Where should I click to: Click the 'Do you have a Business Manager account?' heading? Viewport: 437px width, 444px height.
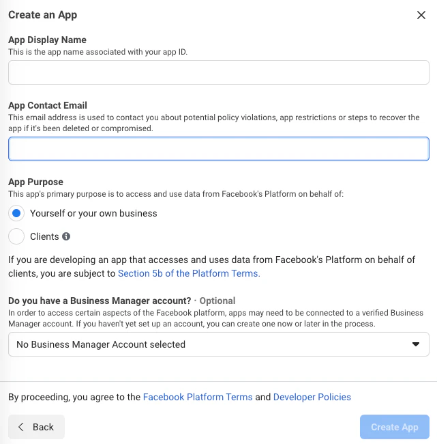pyautogui.click(x=99, y=301)
